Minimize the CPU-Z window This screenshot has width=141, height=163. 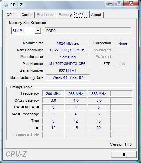[110, 4]
